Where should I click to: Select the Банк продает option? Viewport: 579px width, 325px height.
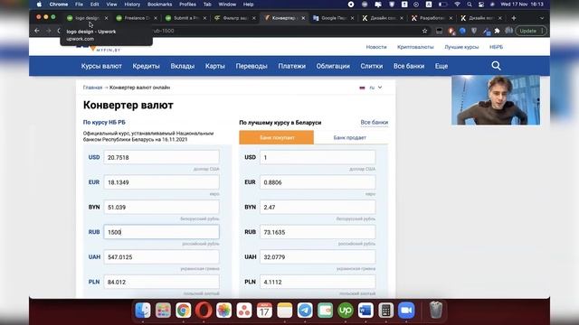350,137
